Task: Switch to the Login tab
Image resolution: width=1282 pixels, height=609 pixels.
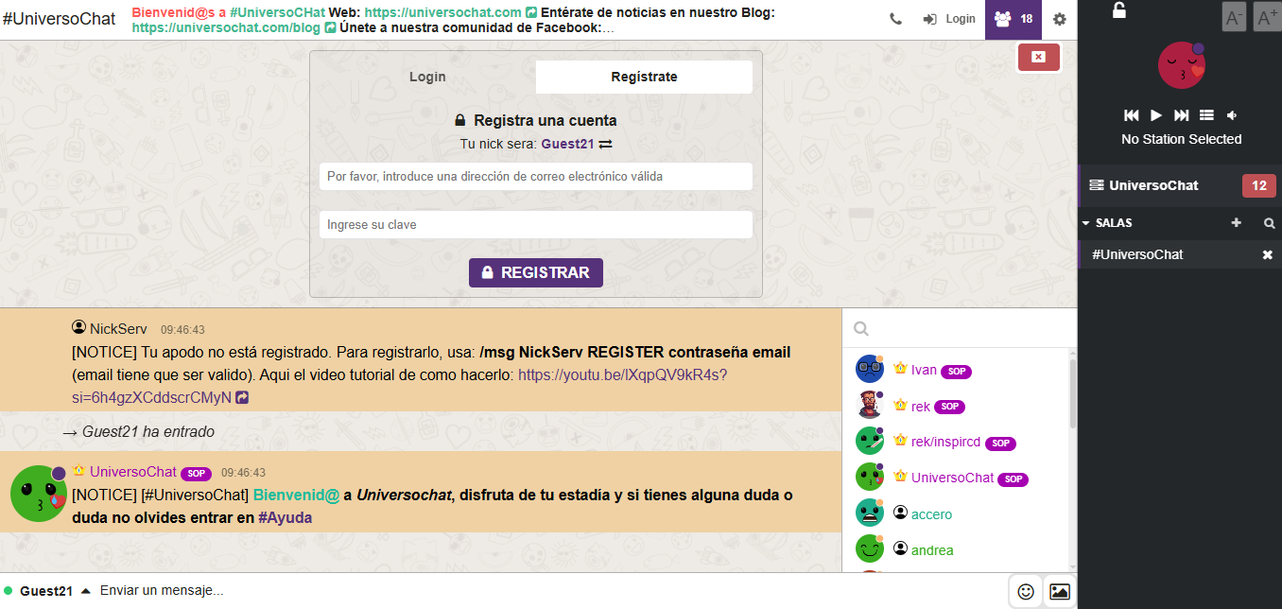Action: pyautogui.click(x=427, y=78)
